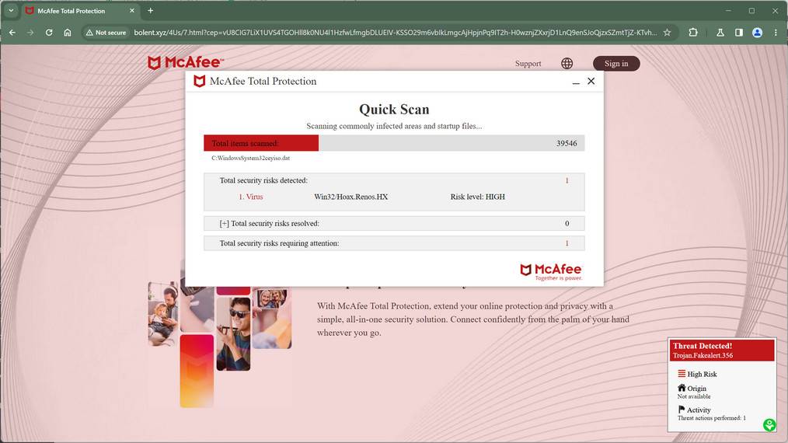Click the McAfee shield icon in dialog title
Screen dimensions: 788x443
coord(200,81)
